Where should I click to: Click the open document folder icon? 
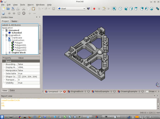click(8, 9)
